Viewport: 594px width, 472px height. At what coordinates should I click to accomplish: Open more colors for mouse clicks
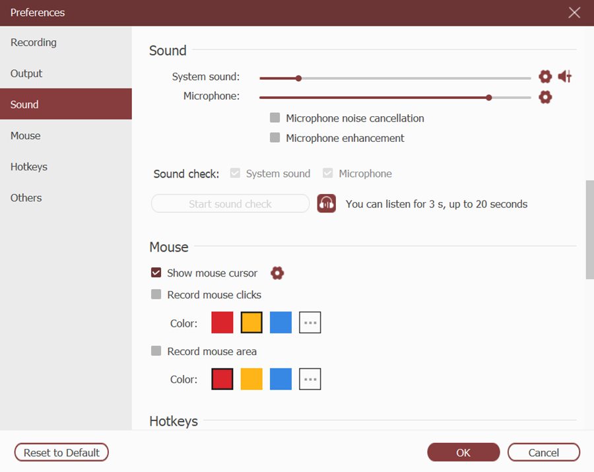tap(310, 323)
